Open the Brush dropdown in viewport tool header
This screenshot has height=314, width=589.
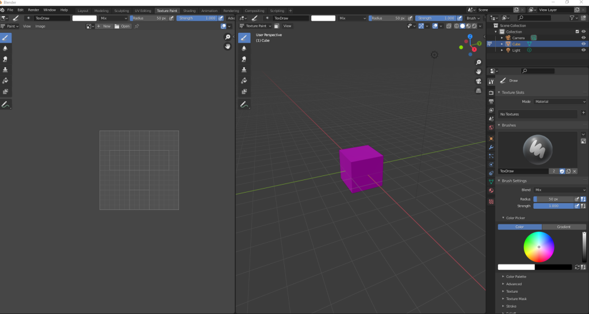tap(473, 18)
